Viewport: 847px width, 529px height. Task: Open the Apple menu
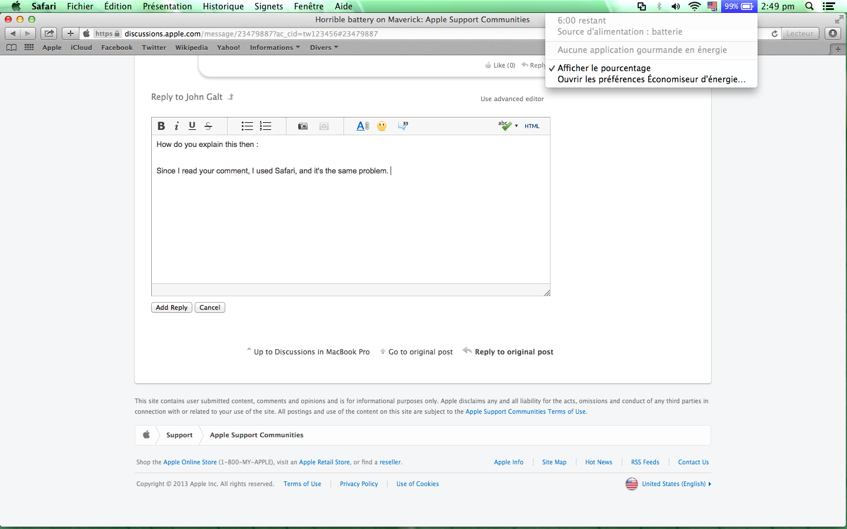click(x=16, y=6)
